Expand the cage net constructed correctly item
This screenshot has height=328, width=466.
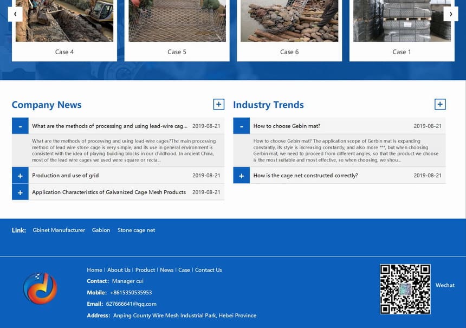point(241,176)
